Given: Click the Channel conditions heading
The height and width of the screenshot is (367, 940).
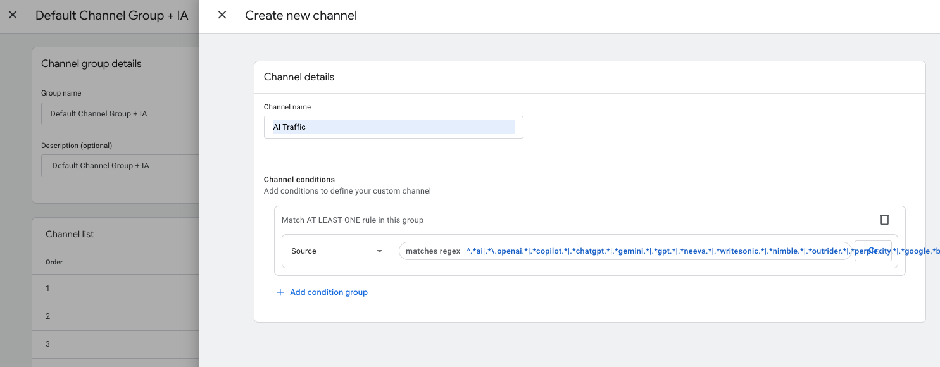Looking at the screenshot, I should click(299, 180).
